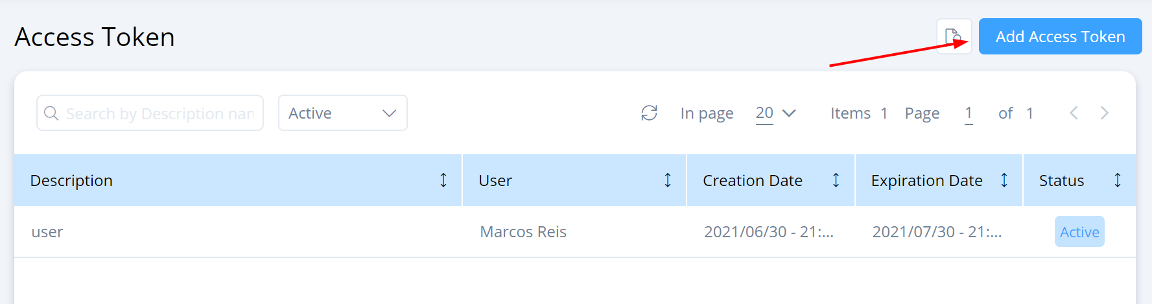Click the Add Access Token button

tap(1060, 36)
